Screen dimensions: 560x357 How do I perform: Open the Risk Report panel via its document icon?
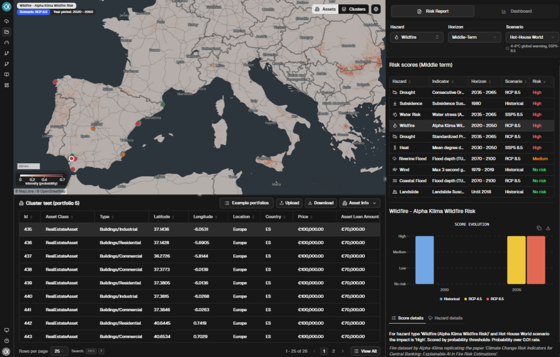(419, 10)
